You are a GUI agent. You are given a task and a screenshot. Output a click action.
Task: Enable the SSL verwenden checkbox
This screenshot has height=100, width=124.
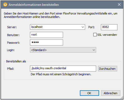point(95,35)
